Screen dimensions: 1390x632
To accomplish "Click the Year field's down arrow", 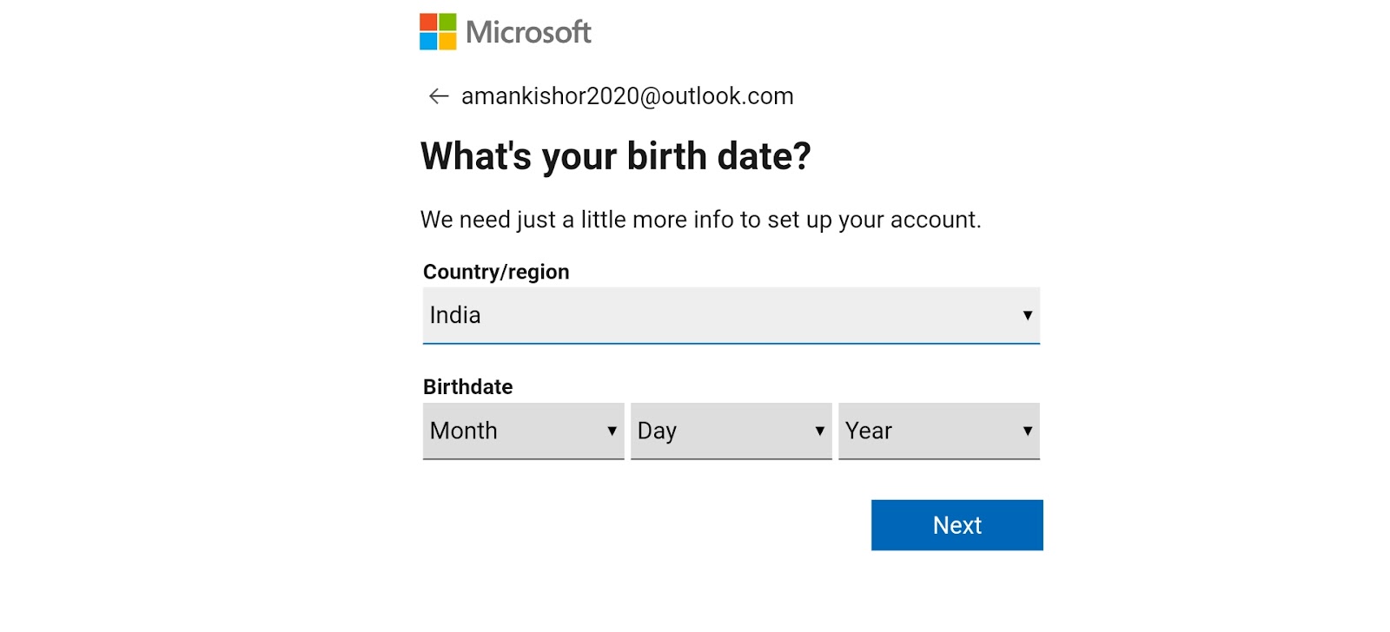I will [1027, 431].
